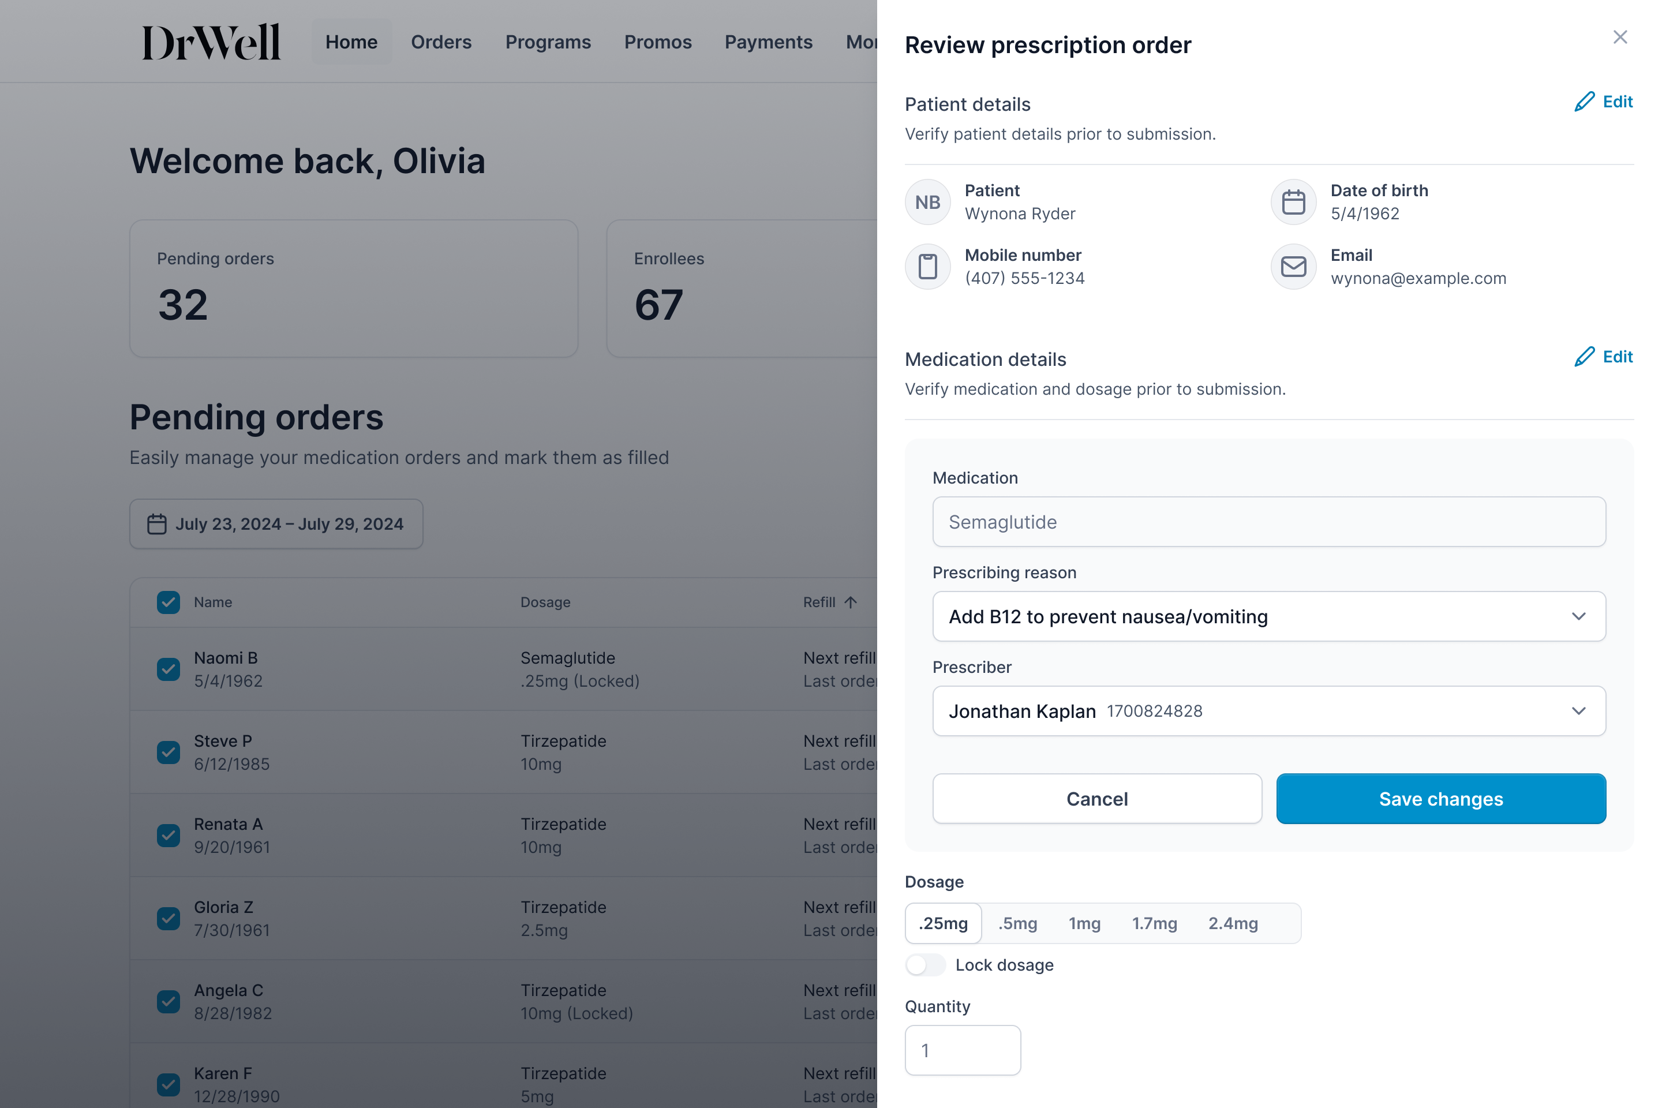The height and width of the screenshot is (1108, 1662).
Task: Expand the Prescriber Jonathan Kaplan dropdown
Action: point(1269,711)
